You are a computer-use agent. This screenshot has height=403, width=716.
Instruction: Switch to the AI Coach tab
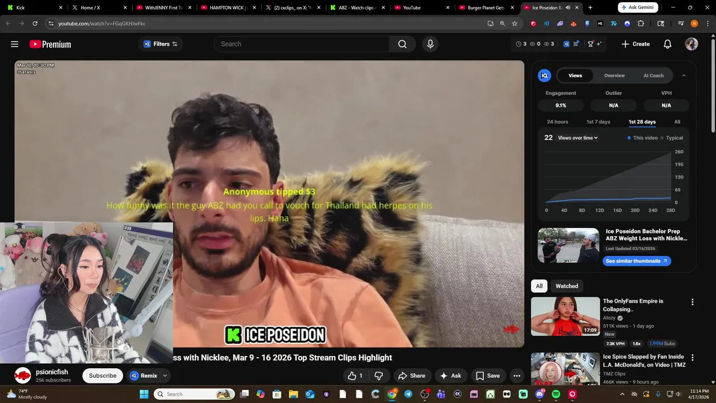[x=653, y=76]
